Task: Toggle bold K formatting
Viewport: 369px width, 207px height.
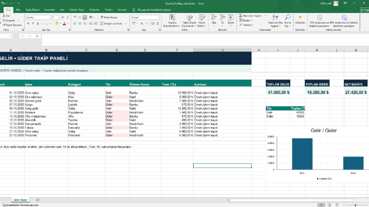Action: [x=28, y=24]
